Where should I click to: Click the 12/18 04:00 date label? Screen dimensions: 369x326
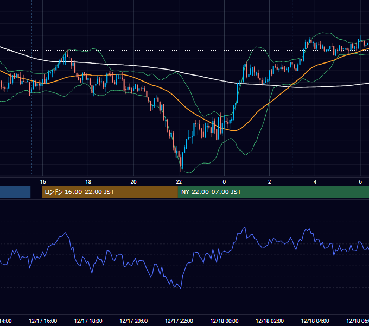(x=315, y=321)
